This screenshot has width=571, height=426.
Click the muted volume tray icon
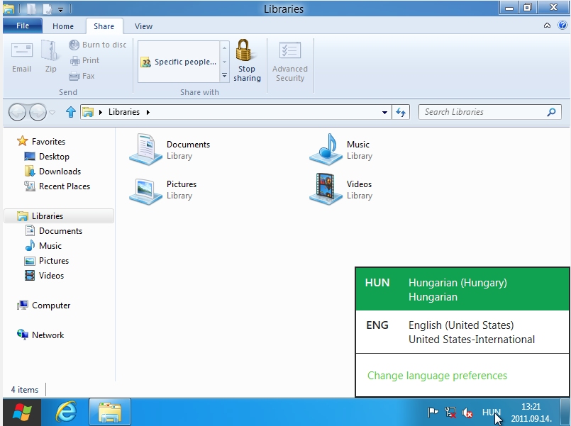click(x=467, y=413)
